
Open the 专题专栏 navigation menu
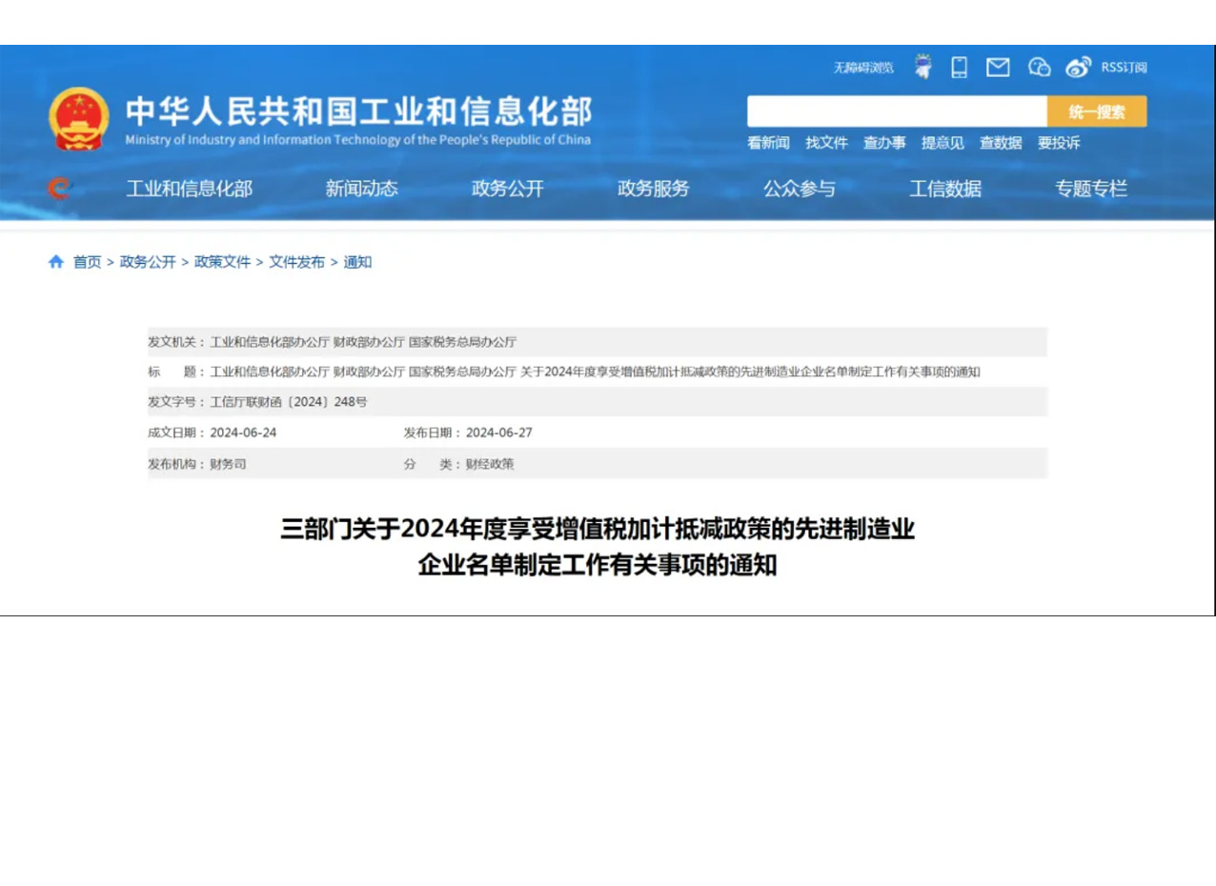point(1090,189)
